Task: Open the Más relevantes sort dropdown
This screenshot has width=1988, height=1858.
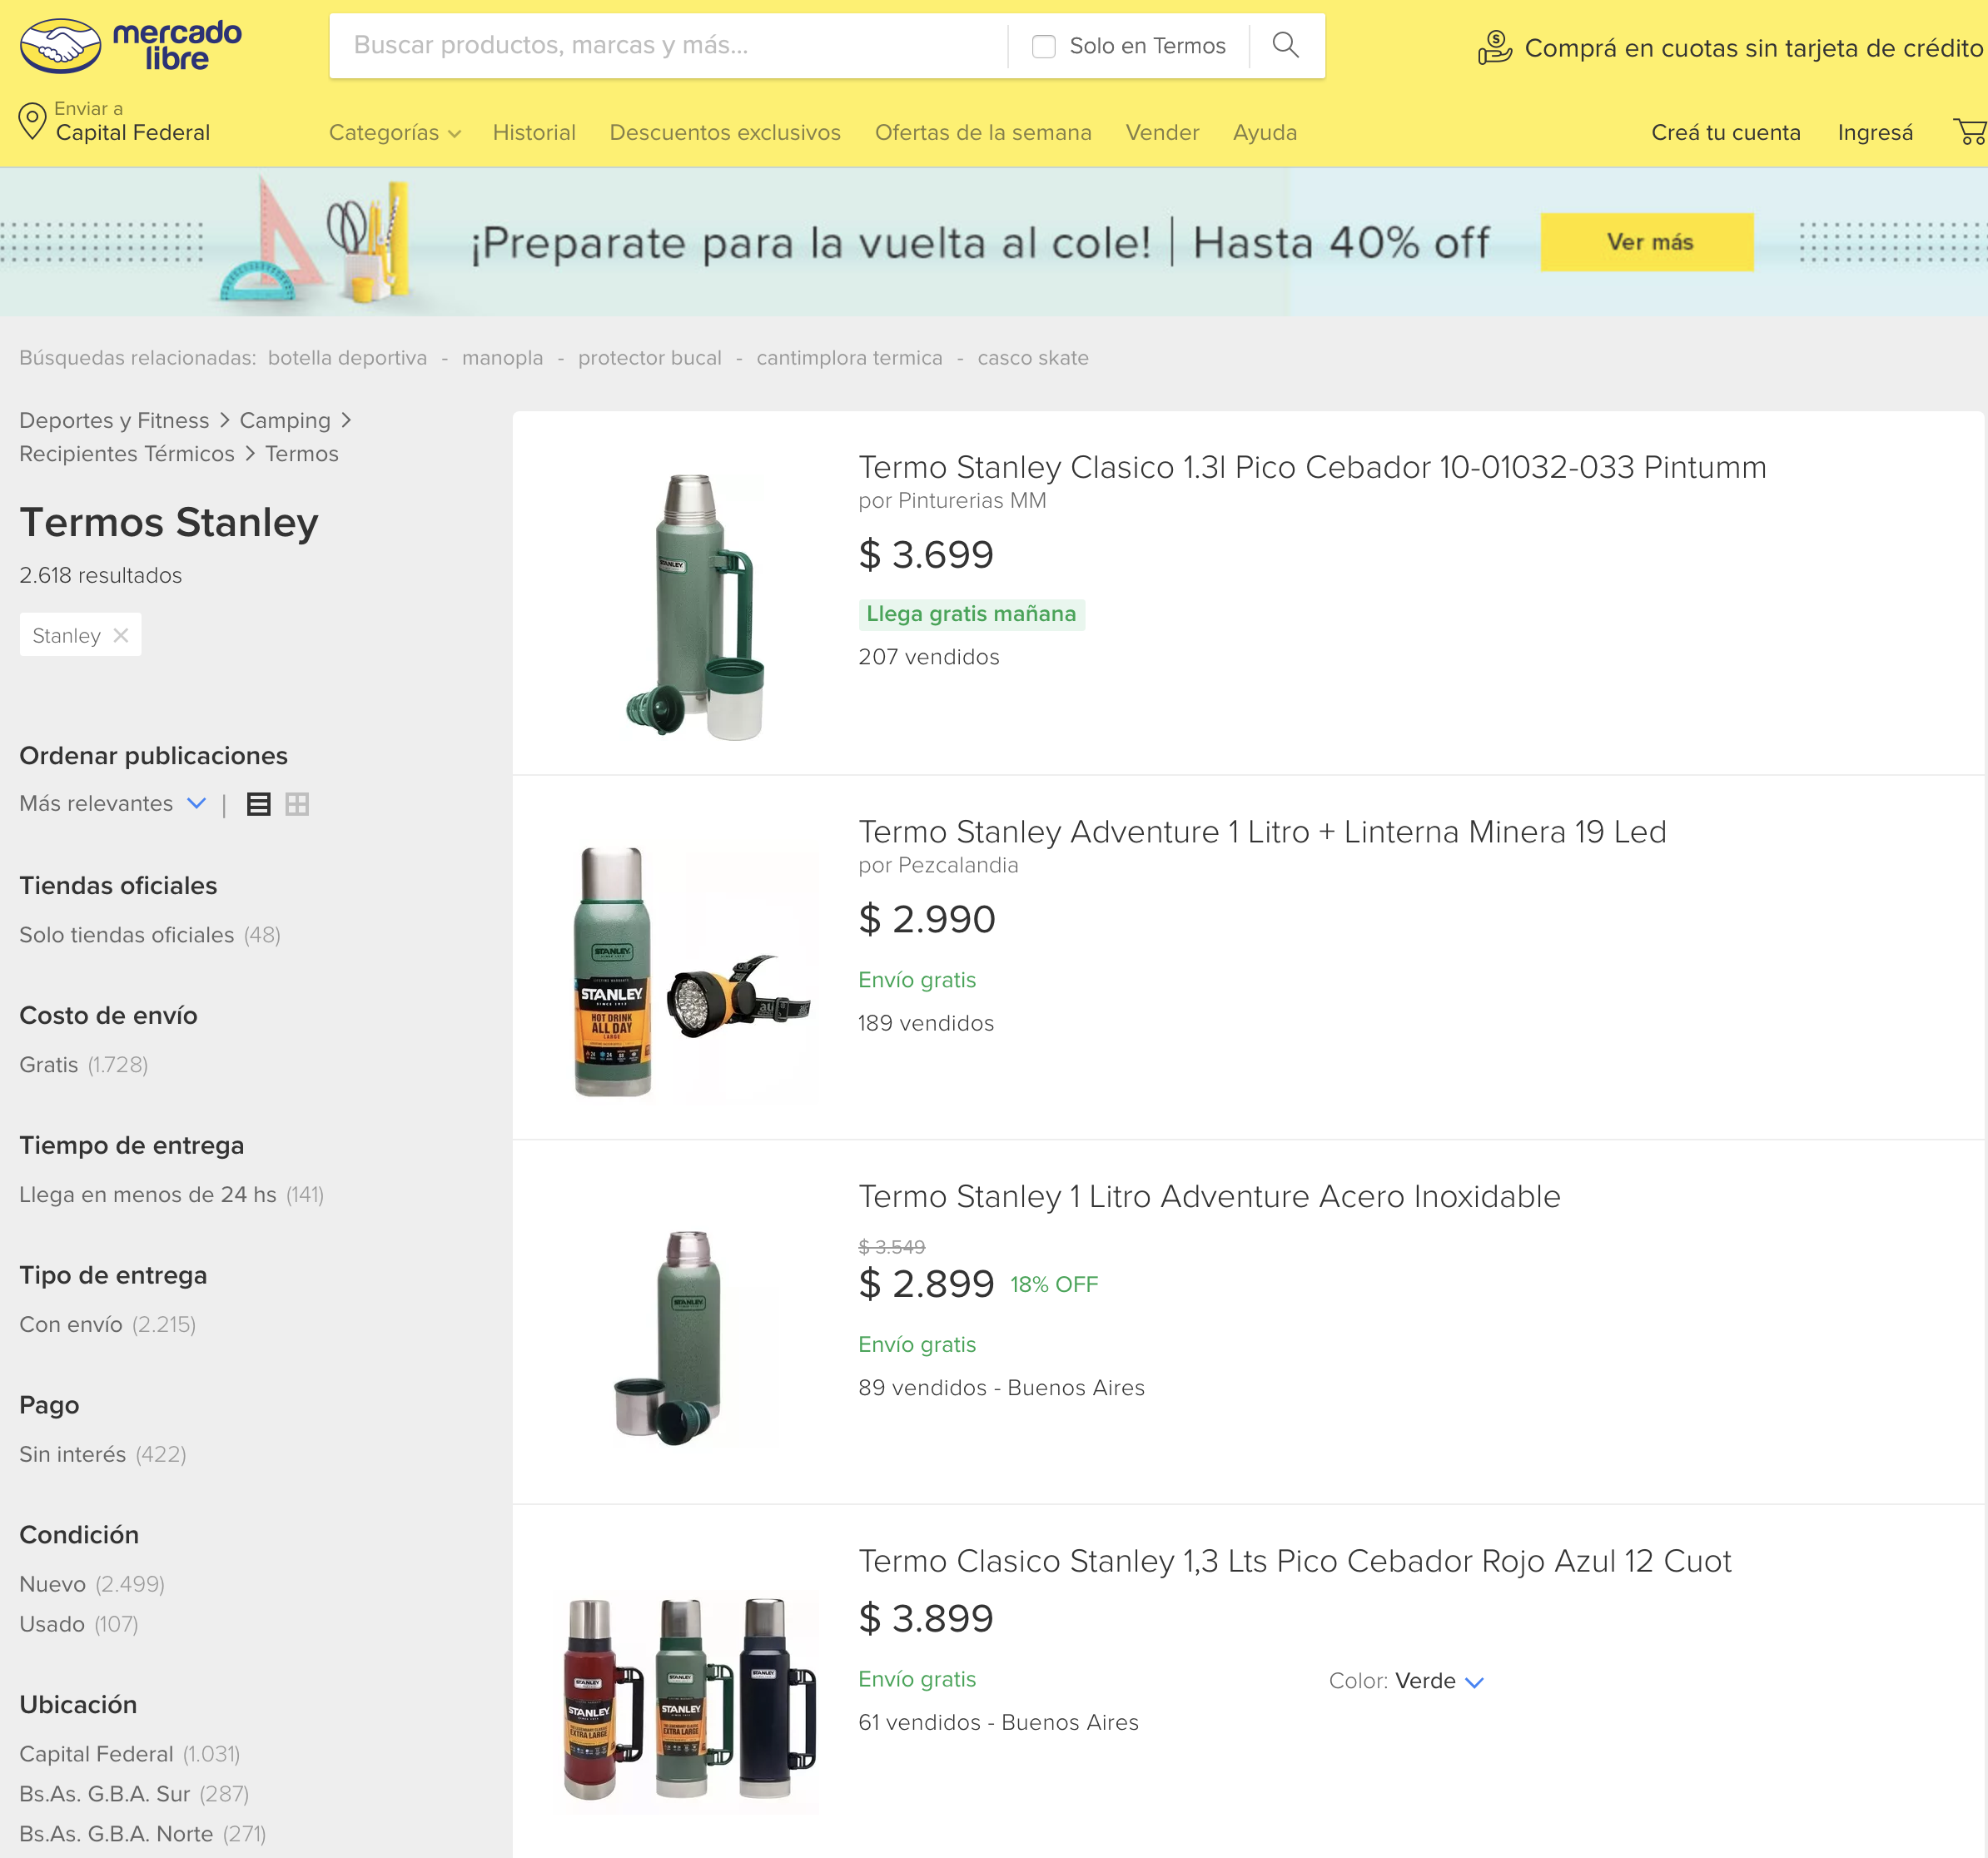Action: [x=112, y=804]
